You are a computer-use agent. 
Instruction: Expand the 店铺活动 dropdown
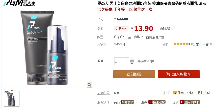pos(167,29)
